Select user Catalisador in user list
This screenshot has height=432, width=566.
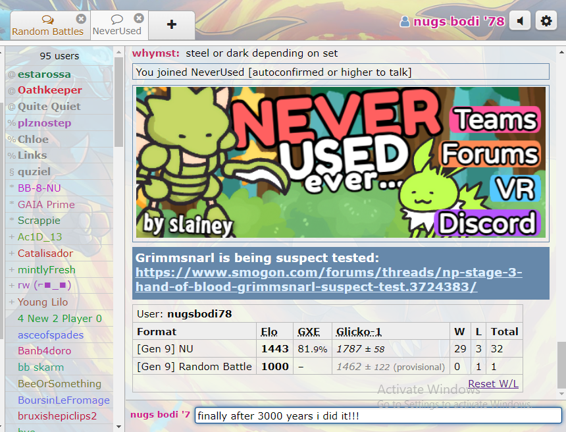tap(59, 253)
